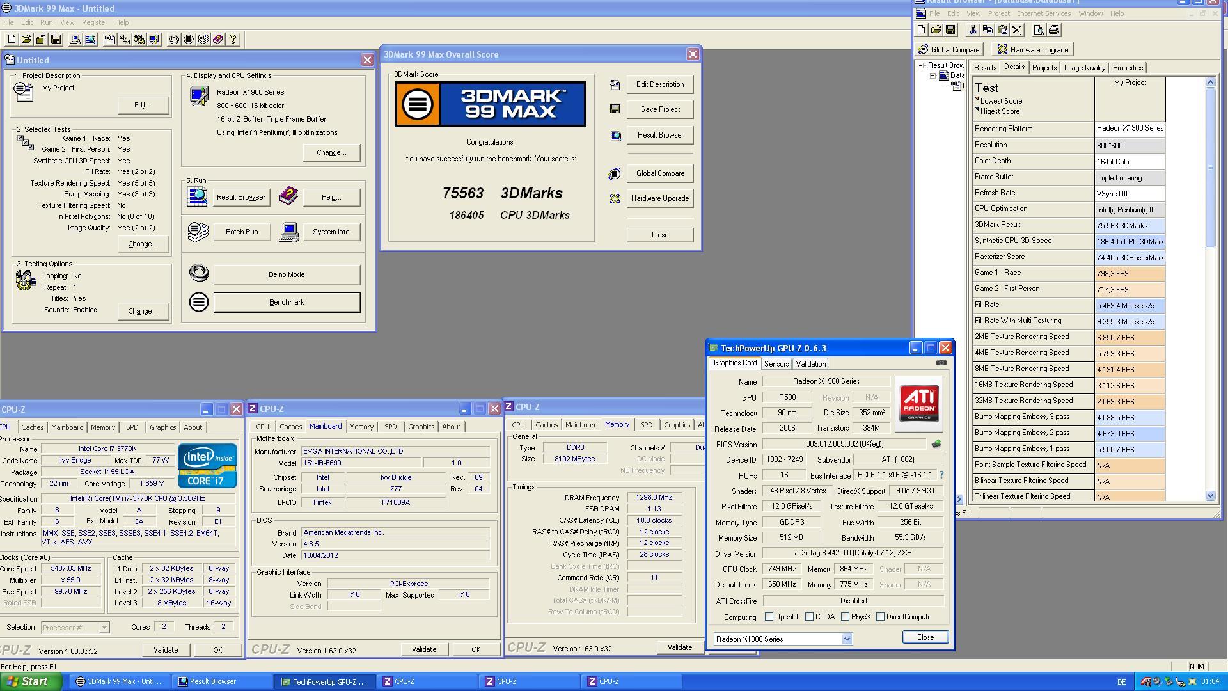The width and height of the screenshot is (1228, 691).
Task: Open Caches tab in Mainboard CPU-Z window
Action: tap(290, 427)
